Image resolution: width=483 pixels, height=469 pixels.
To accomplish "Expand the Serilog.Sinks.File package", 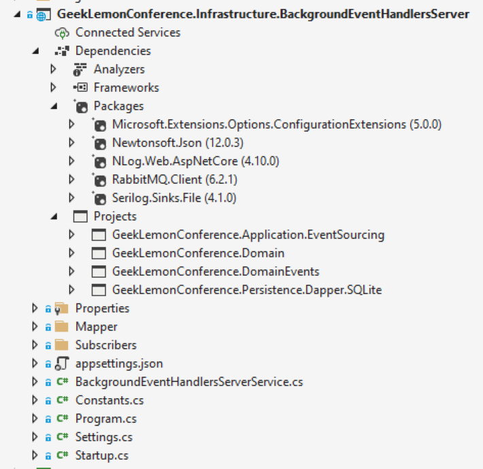I will [x=72, y=198].
